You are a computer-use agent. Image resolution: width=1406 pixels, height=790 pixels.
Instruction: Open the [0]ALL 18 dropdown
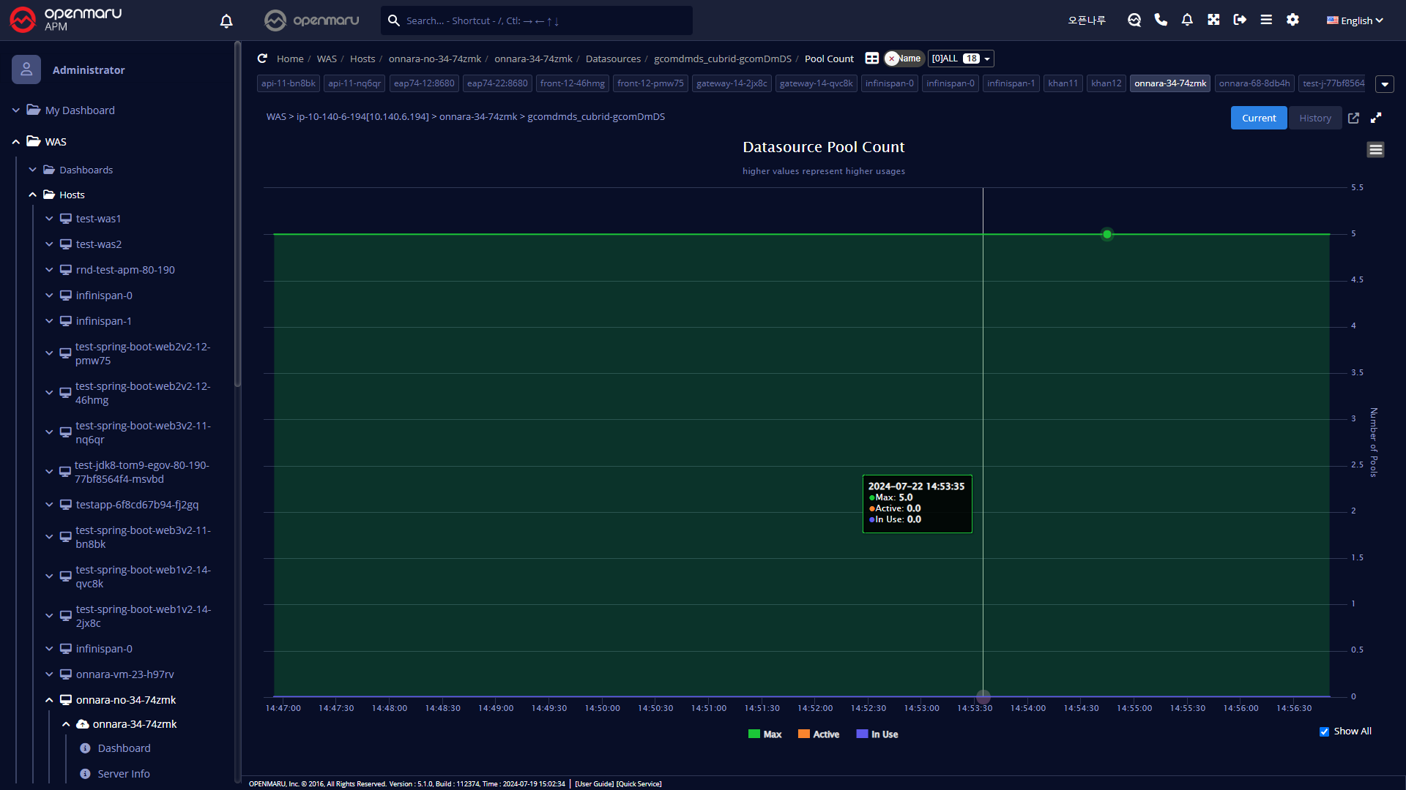961,59
